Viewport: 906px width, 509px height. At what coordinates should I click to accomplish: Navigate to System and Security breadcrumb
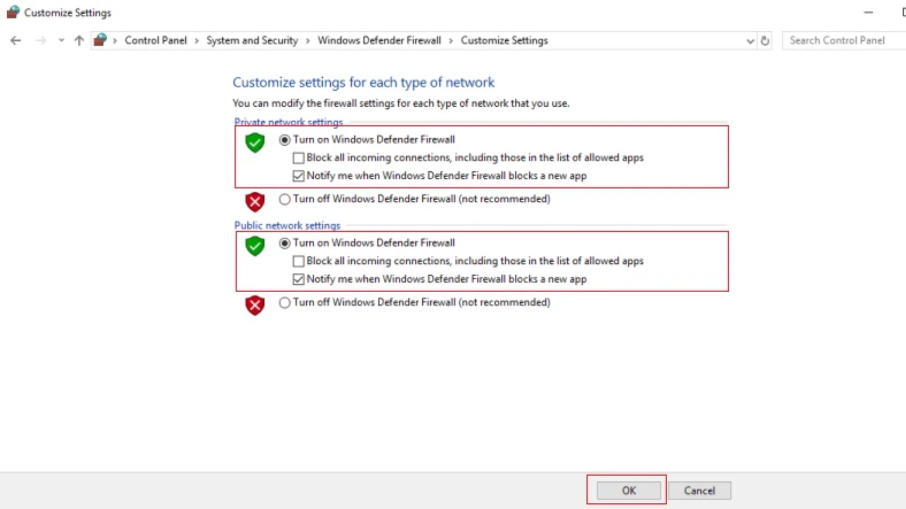click(x=252, y=41)
